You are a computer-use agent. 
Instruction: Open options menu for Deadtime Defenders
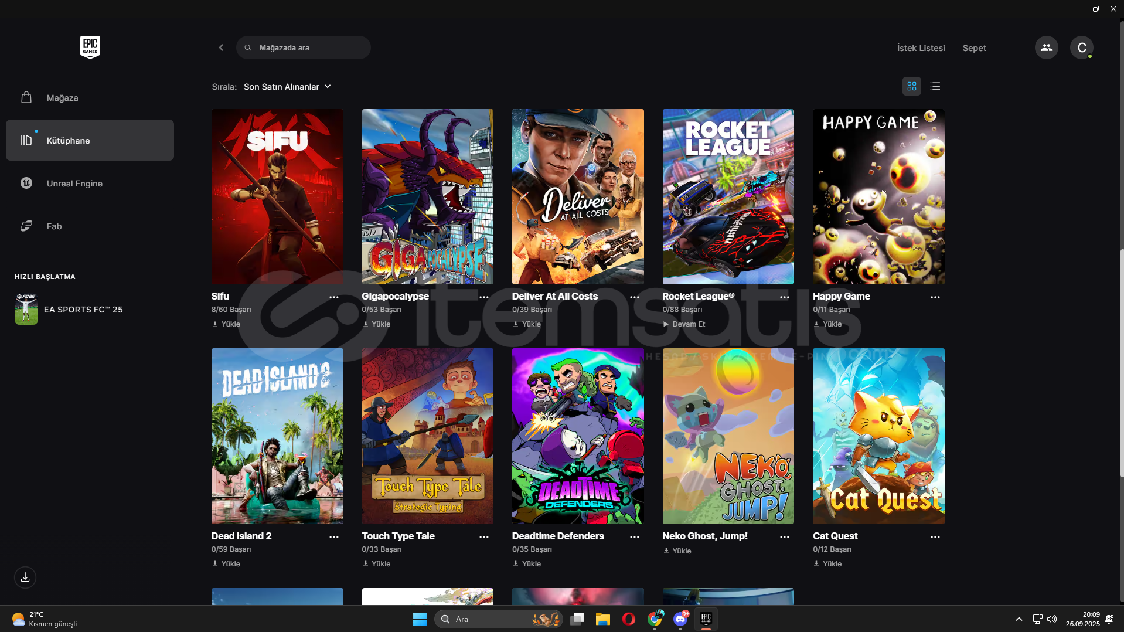click(635, 537)
